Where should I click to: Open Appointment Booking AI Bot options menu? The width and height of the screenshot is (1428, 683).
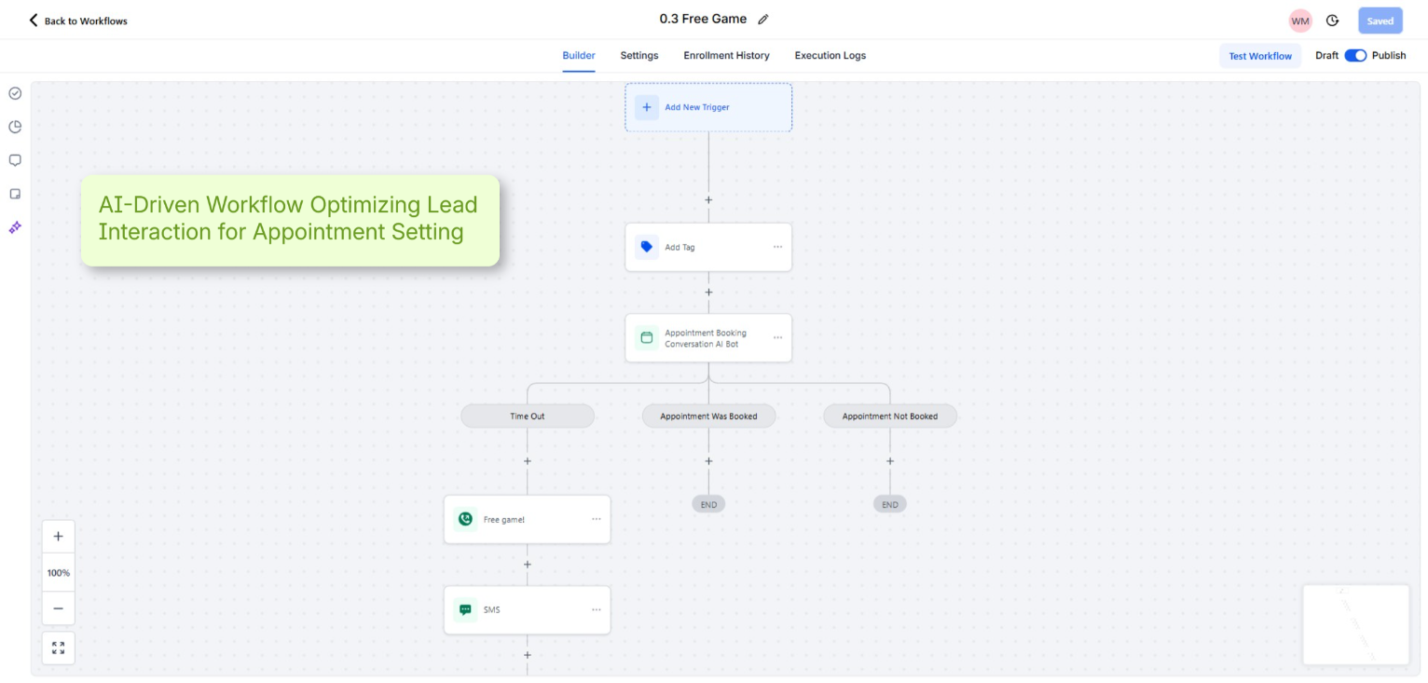pyautogui.click(x=777, y=338)
